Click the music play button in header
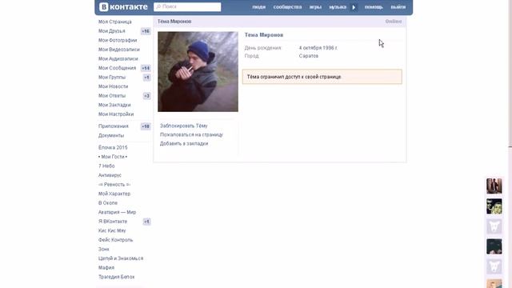512x288 pixels. coord(354,7)
